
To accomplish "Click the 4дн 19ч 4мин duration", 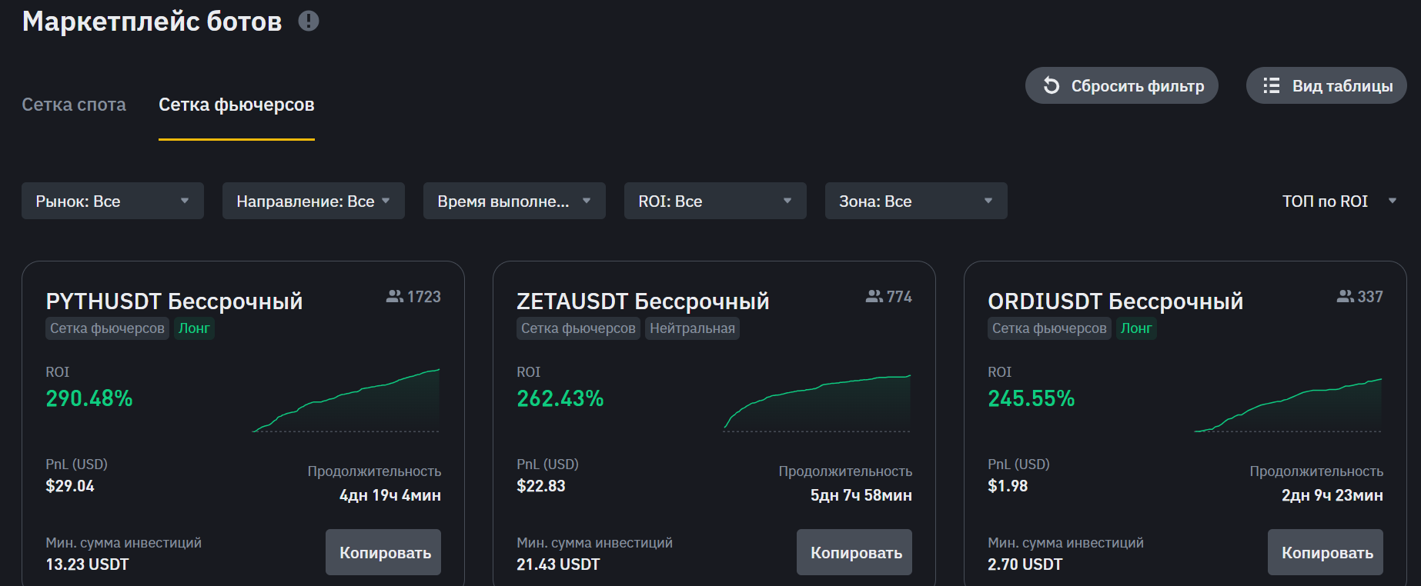I will [x=390, y=495].
